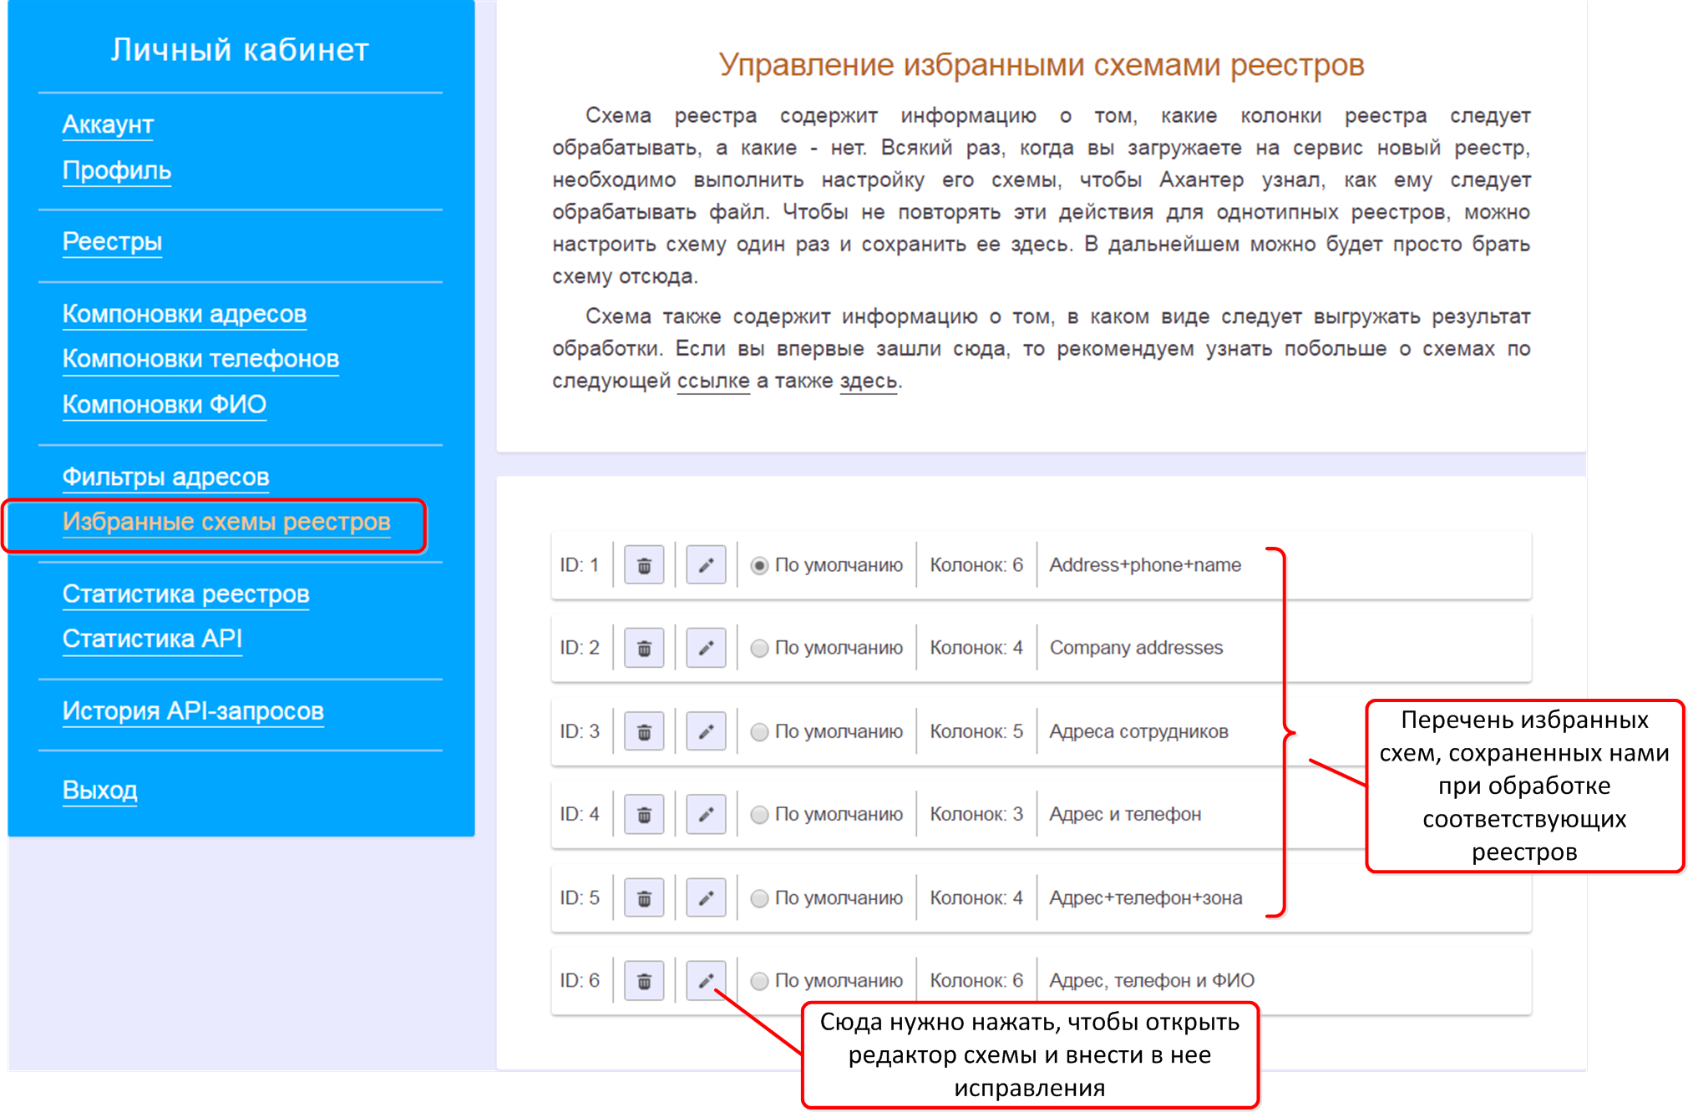Open editor for Адреса сотрудников scheme
1688x1112 pixels.
(x=706, y=731)
